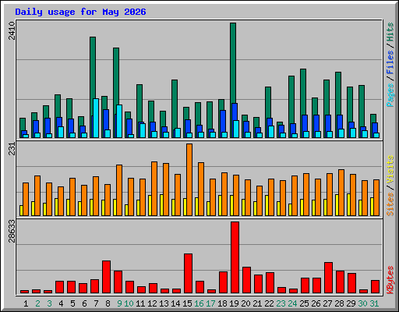Click the Visits legend label
Screen dimensions: 399x312
coord(390,169)
